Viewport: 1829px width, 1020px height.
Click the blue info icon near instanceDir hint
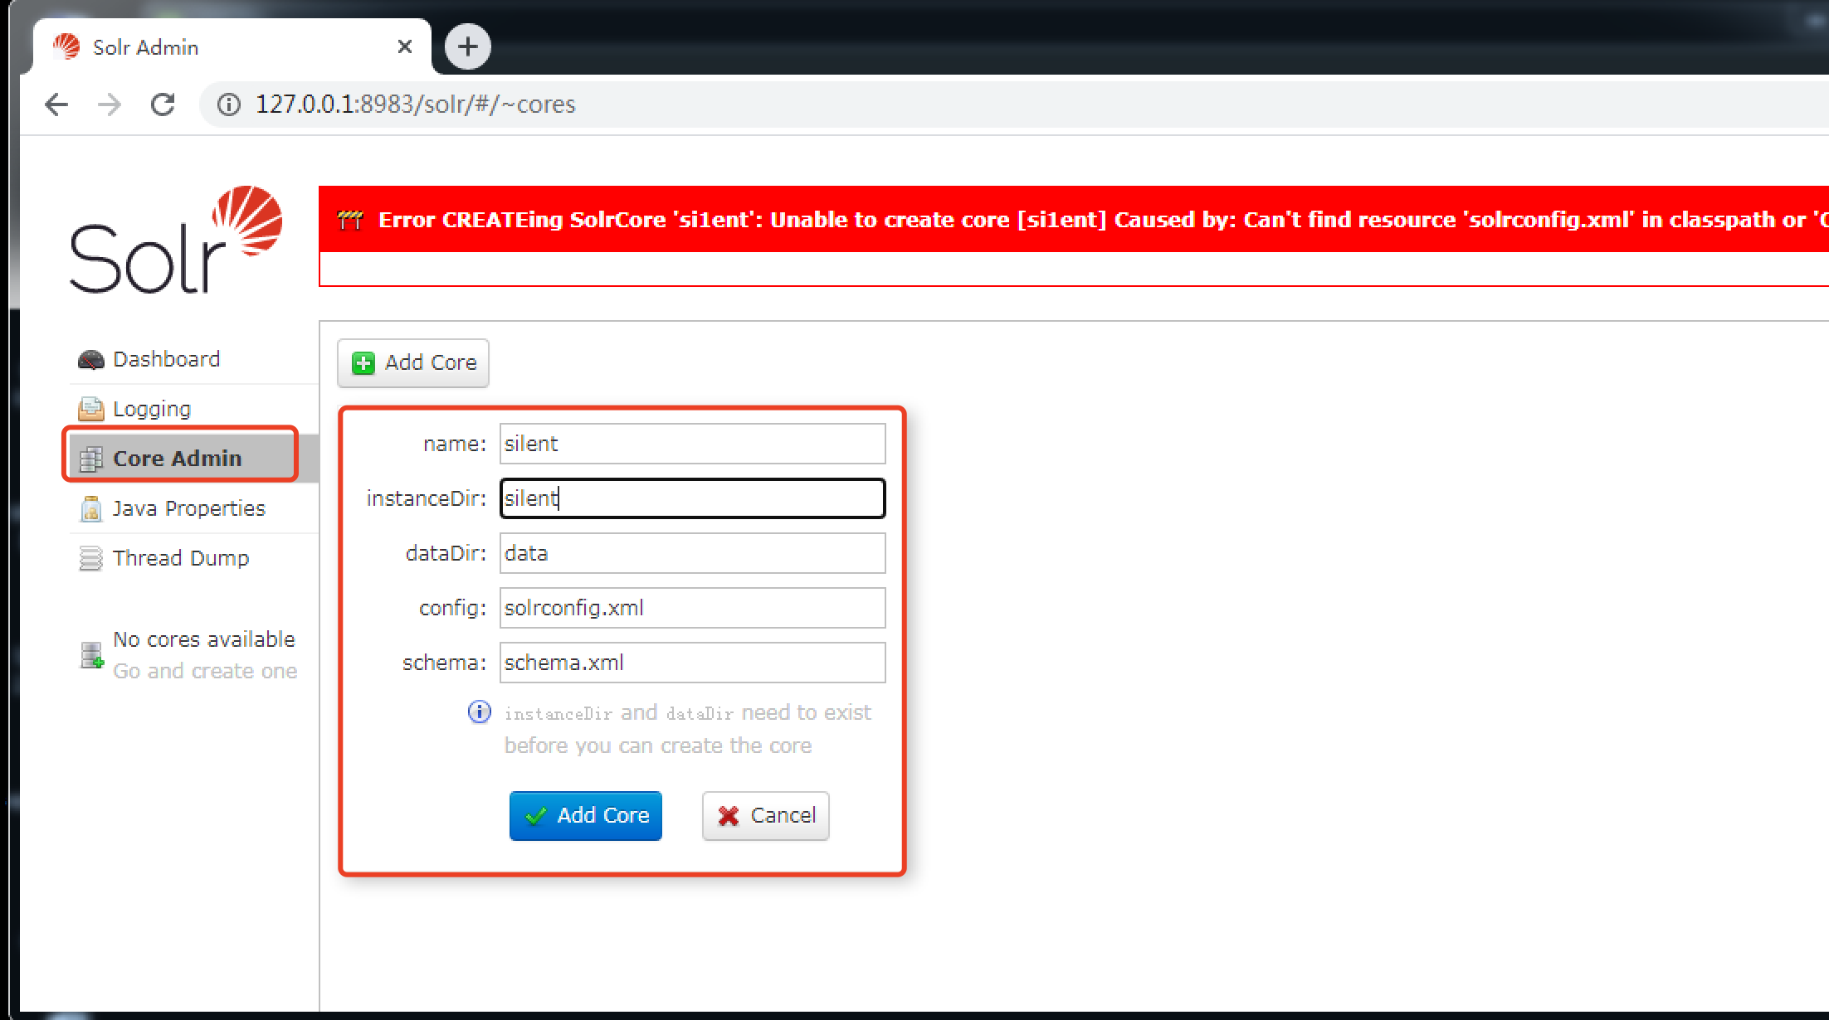(x=480, y=712)
